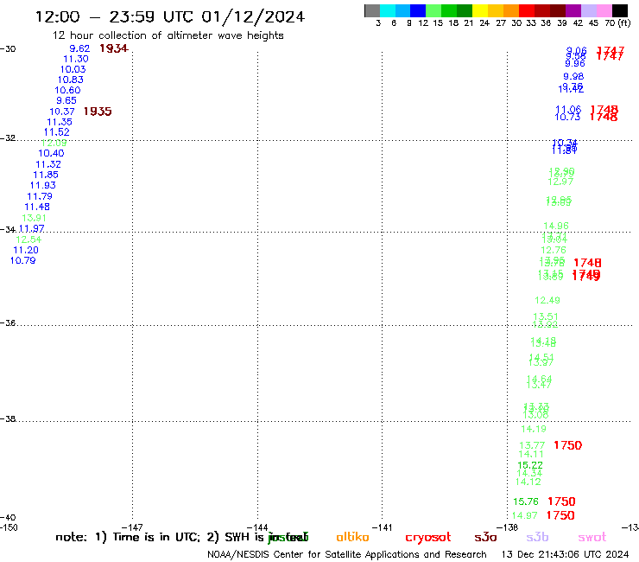Select the 11.85 wave height value

46,175
